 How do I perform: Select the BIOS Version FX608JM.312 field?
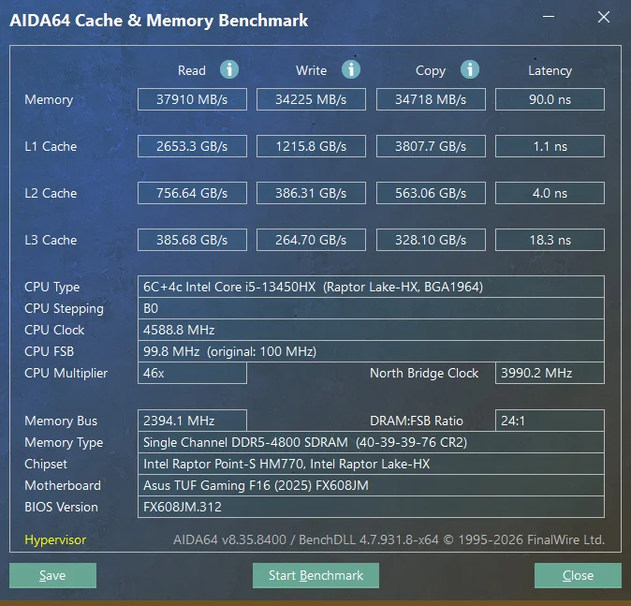click(371, 507)
